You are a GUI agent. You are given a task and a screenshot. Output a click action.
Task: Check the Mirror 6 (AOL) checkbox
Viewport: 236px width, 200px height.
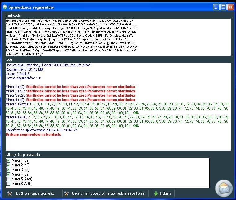coord(8,184)
